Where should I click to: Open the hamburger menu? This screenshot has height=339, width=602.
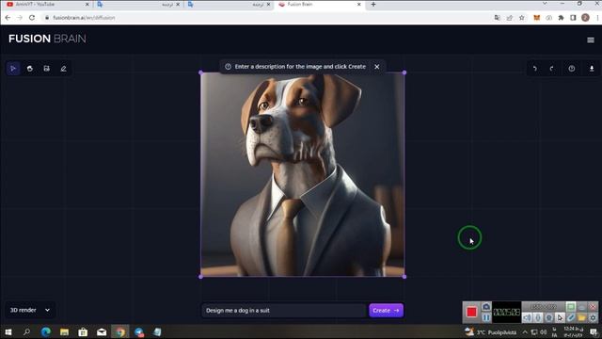tap(591, 40)
